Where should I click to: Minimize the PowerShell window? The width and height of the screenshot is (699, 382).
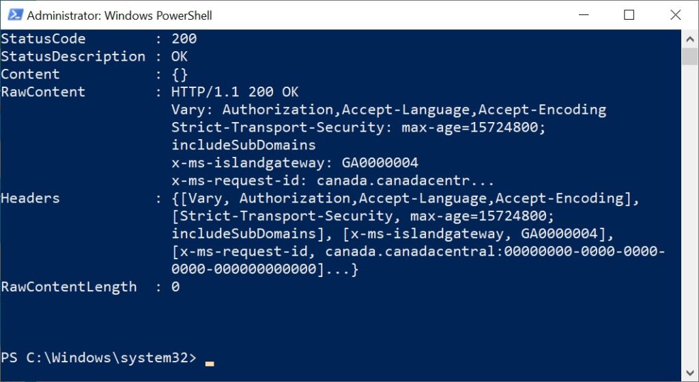pos(584,15)
